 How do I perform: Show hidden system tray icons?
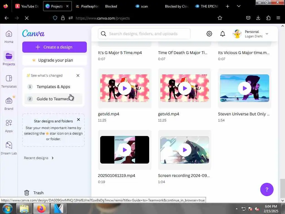(237, 209)
